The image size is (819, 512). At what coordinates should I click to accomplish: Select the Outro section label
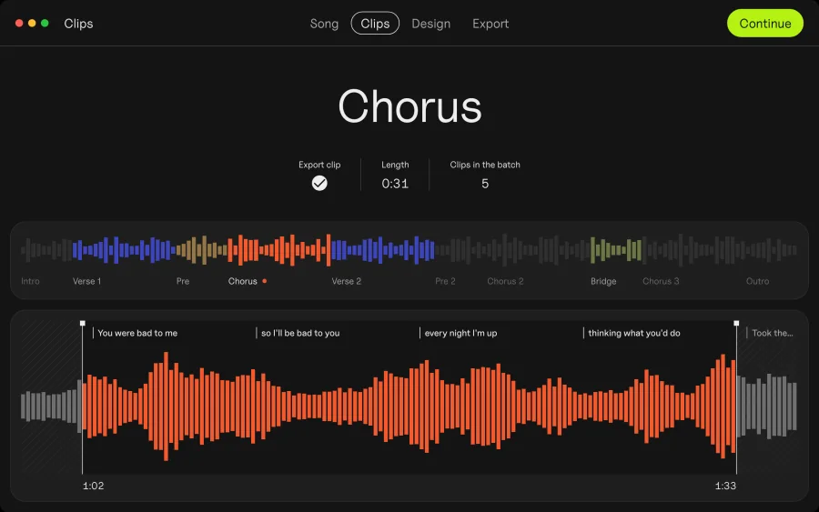(x=757, y=281)
